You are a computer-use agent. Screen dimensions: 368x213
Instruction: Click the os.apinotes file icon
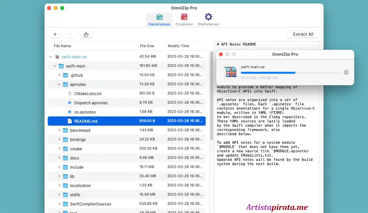coord(70,112)
